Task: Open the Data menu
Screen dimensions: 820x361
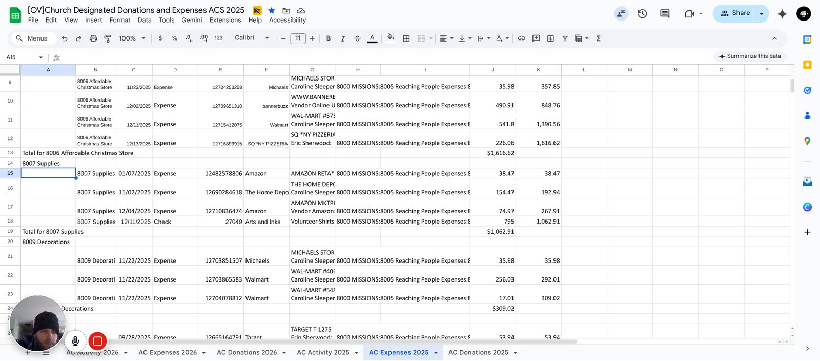Action: 145,21
